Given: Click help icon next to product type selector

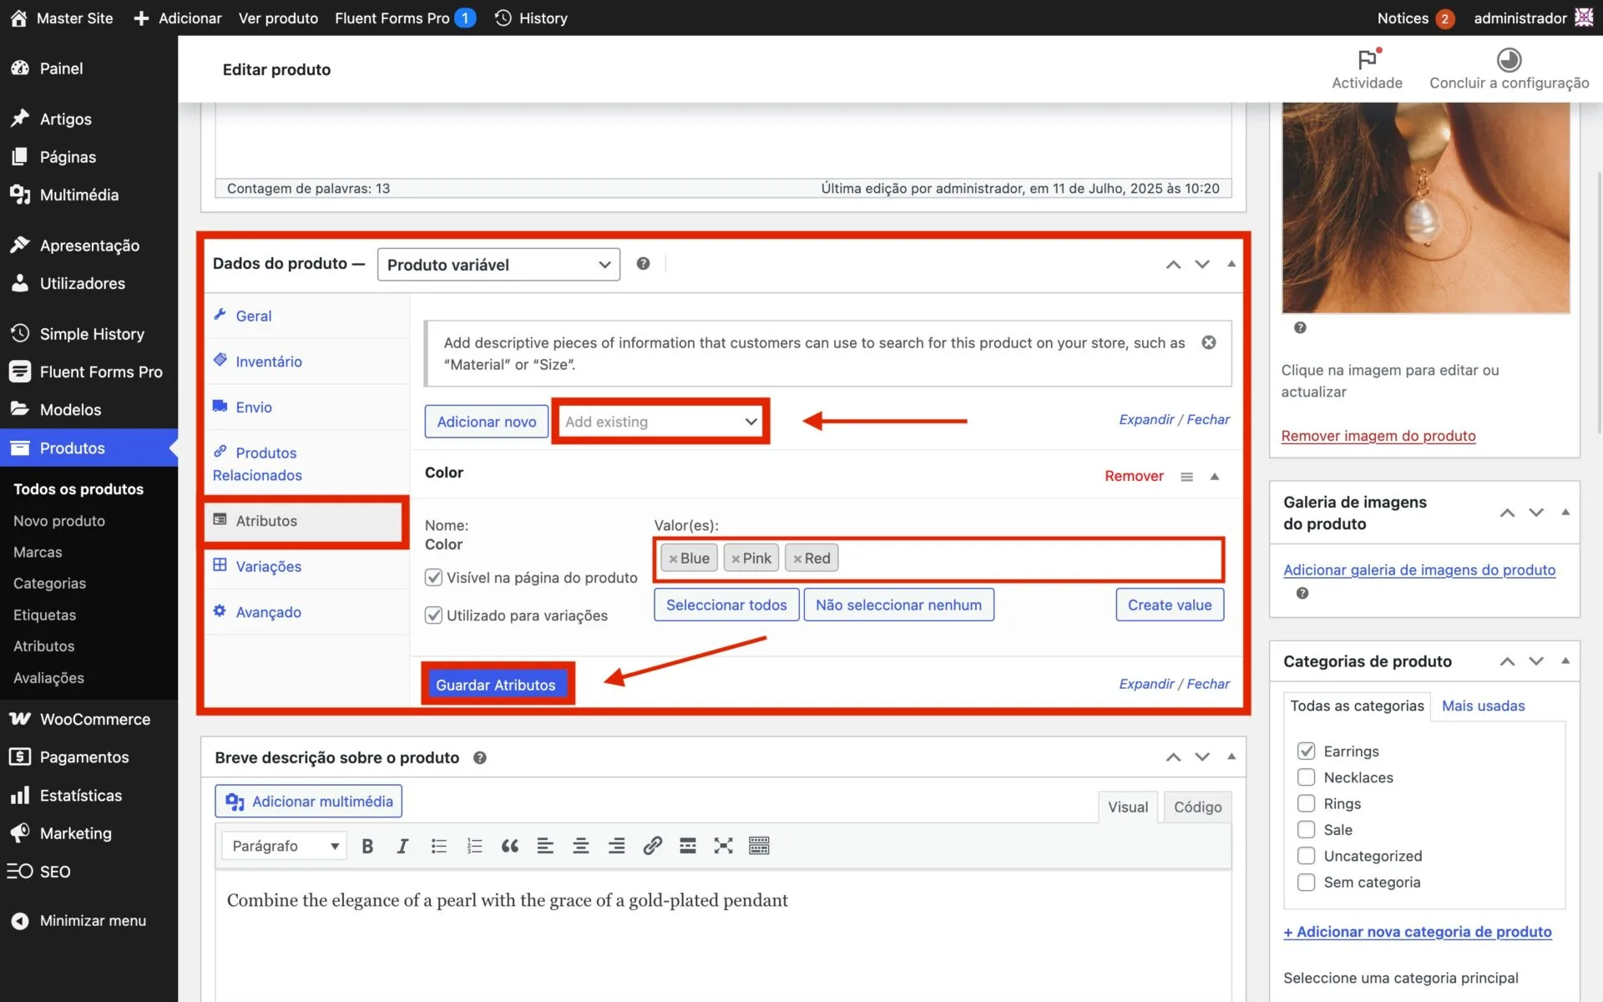Looking at the screenshot, I should [643, 264].
